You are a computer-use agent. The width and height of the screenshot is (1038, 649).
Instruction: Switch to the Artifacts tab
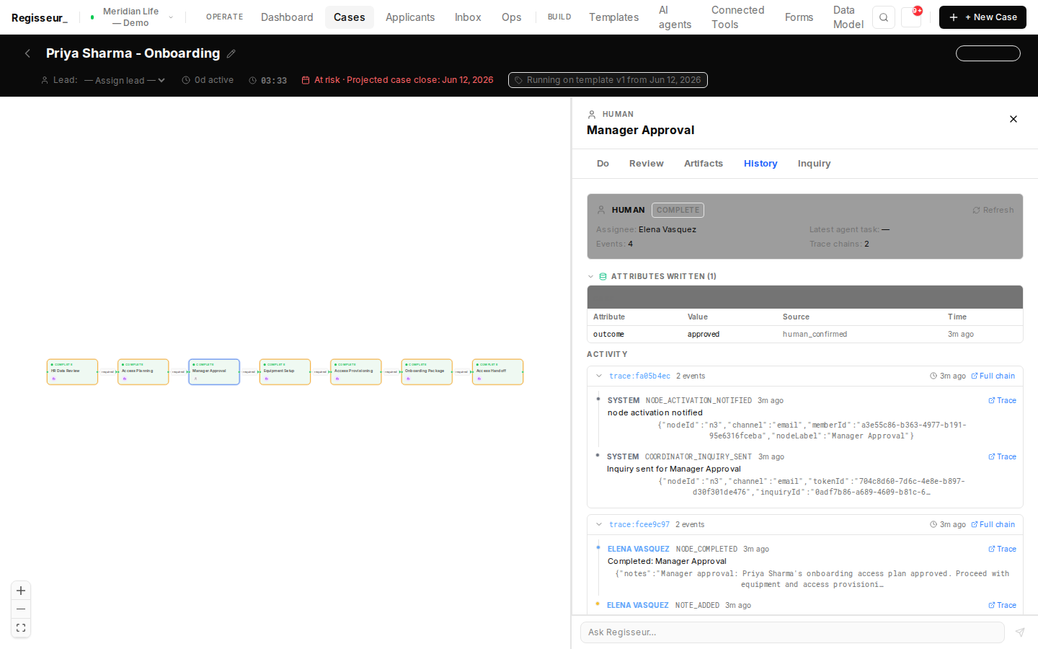click(704, 164)
